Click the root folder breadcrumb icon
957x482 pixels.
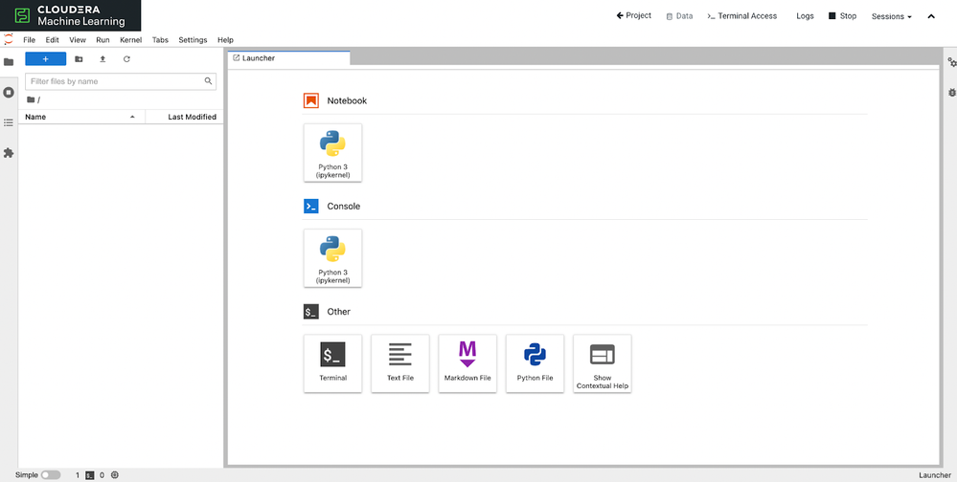tap(31, 99)
